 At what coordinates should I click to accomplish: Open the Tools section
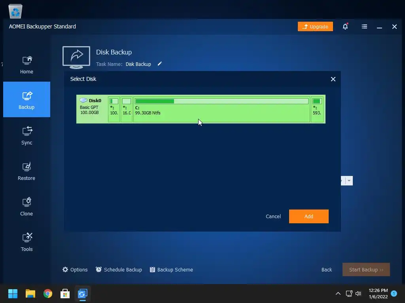[26, 242]
